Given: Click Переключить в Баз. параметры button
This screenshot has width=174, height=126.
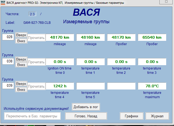Looking at the screenshot, I should click(32, 116).
